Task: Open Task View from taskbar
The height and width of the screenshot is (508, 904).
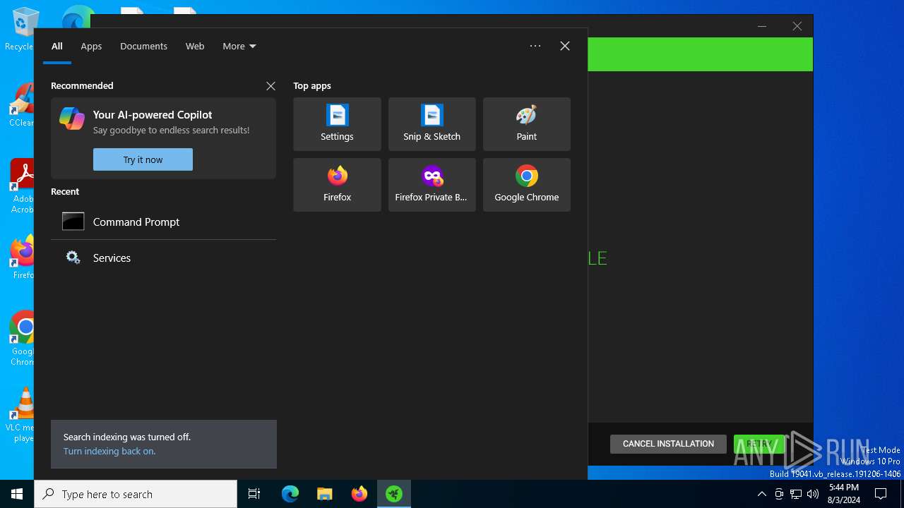Action: [x=254, y=494]
